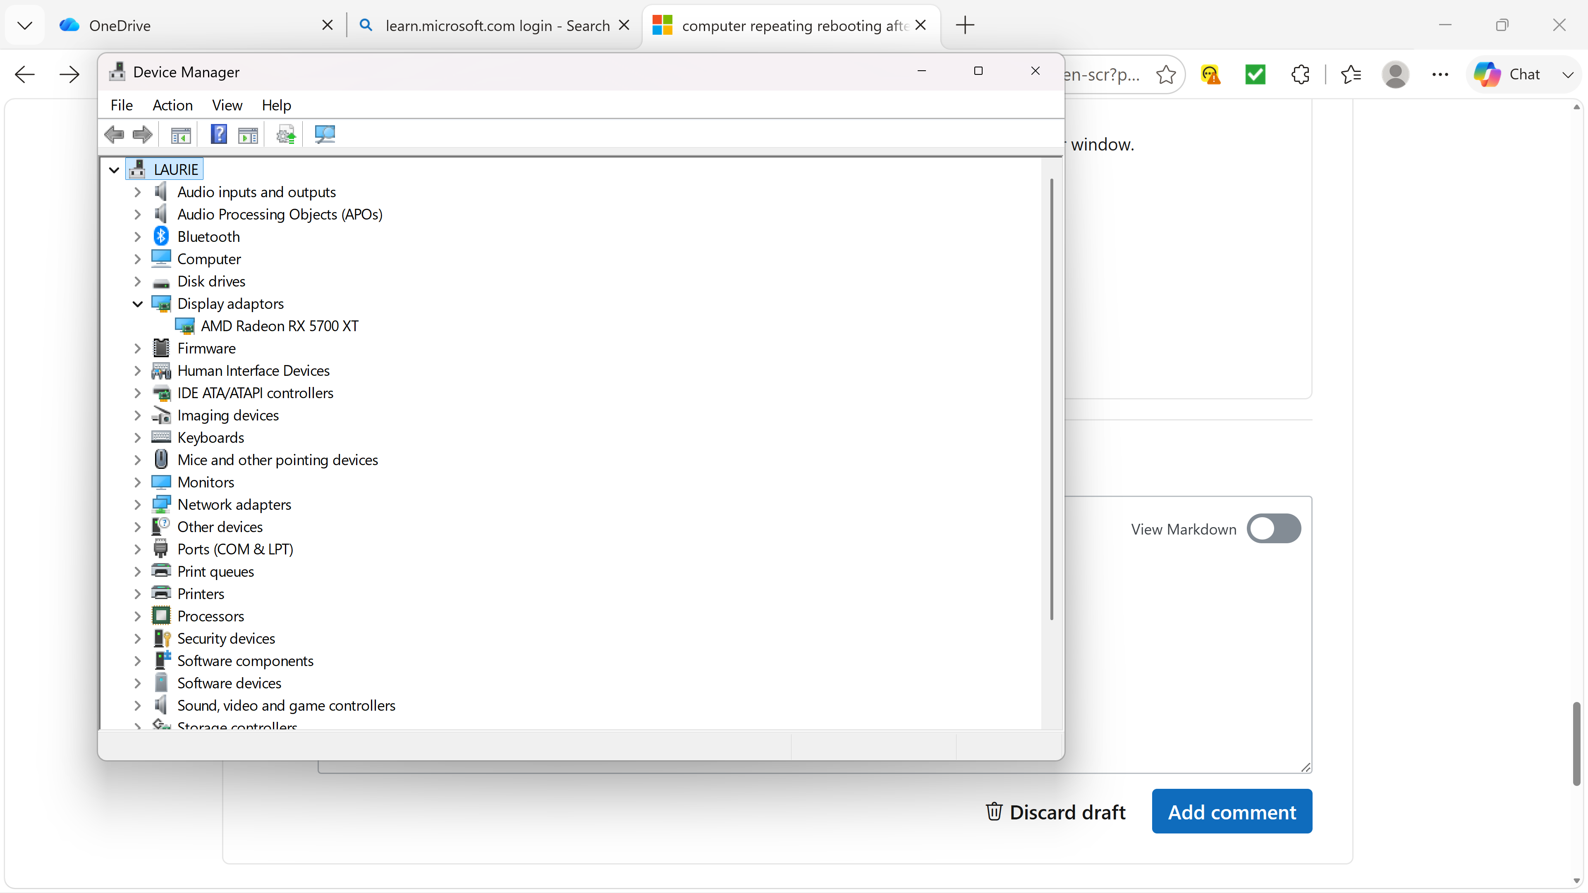
Task: Select the Other devices category
Action: (x=220, y=527)
